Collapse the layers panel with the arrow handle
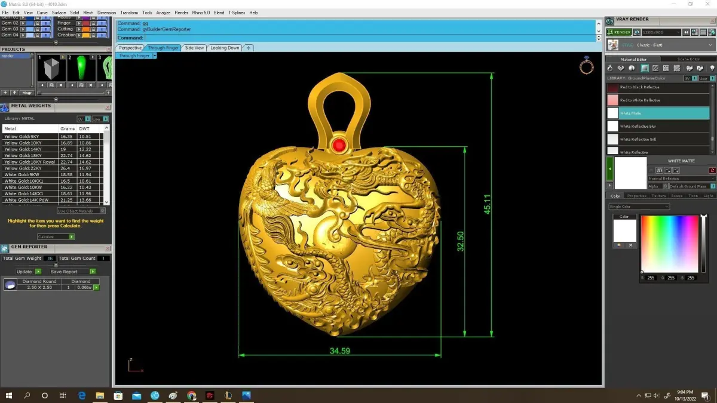717x403 pixels. tap(56, 42)
